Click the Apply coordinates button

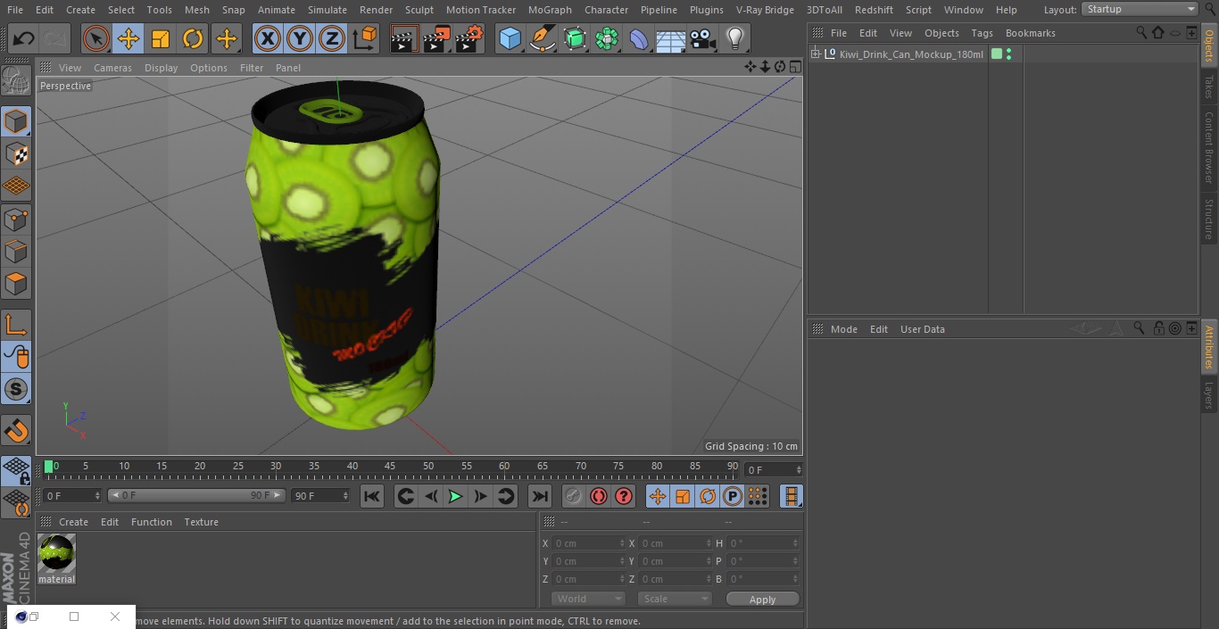(x=762, y=600)
